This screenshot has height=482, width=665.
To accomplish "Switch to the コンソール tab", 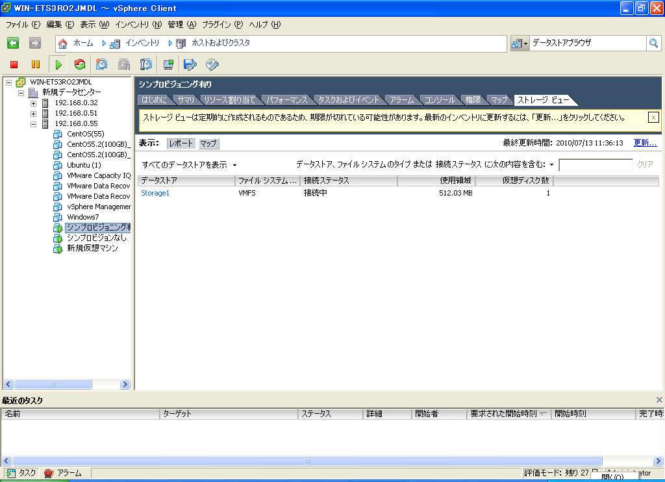I will [x=440, y=100].
